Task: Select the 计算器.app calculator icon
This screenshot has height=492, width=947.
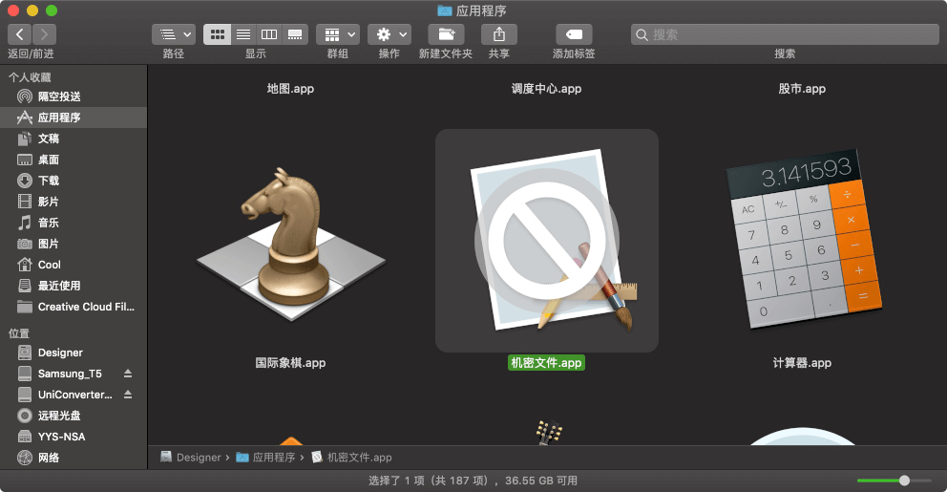Action: click(803, 240)
